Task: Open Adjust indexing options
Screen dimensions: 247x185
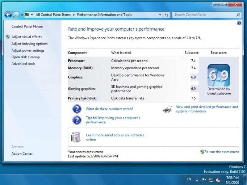Action: 29,44
